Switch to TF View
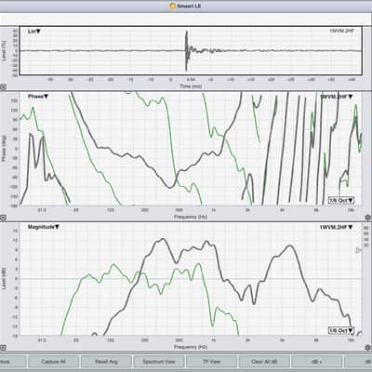 [211, 362]
